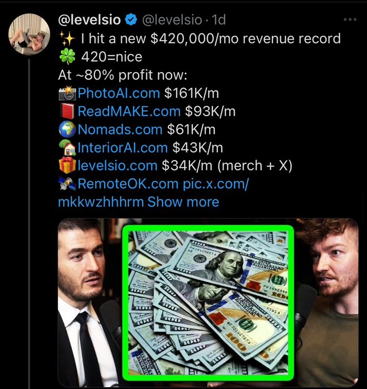This screenshot has width=367, height=389.
Task: Open the bold @levelsio display name
Action: tap(90, 19)
